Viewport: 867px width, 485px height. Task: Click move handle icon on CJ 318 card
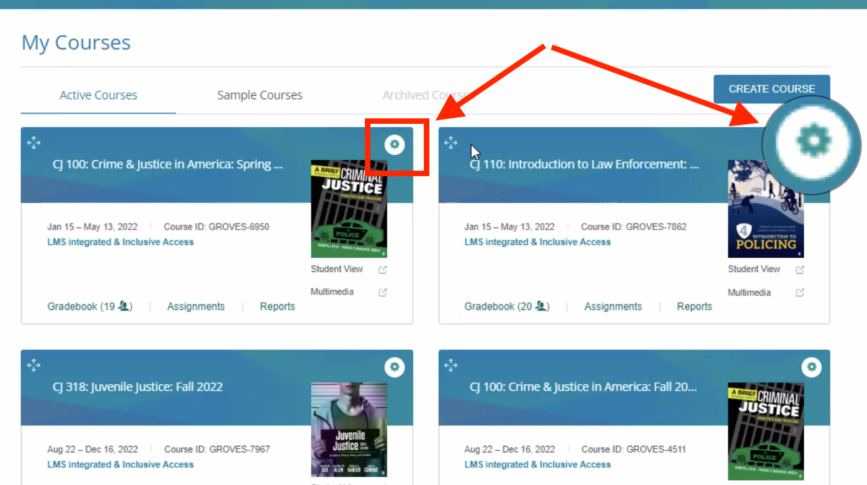pos(34,365)
